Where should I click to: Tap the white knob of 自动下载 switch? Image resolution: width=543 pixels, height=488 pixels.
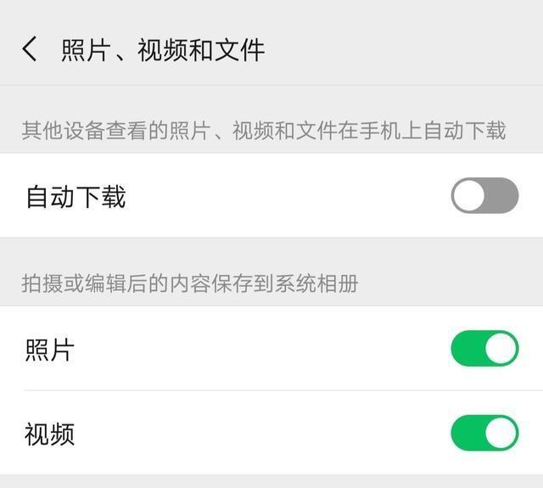point(469,196)
